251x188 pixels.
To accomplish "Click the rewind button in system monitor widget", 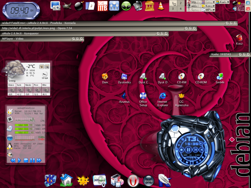I will (x=13, y=161).
